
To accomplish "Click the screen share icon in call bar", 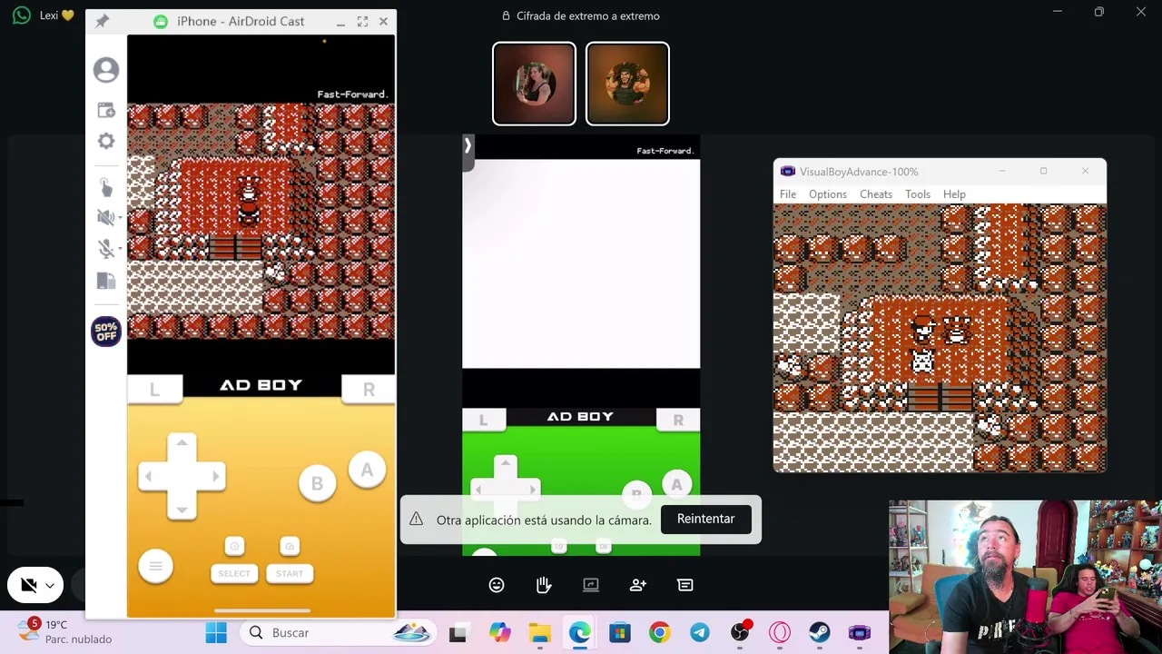I will tap(591, 585).
